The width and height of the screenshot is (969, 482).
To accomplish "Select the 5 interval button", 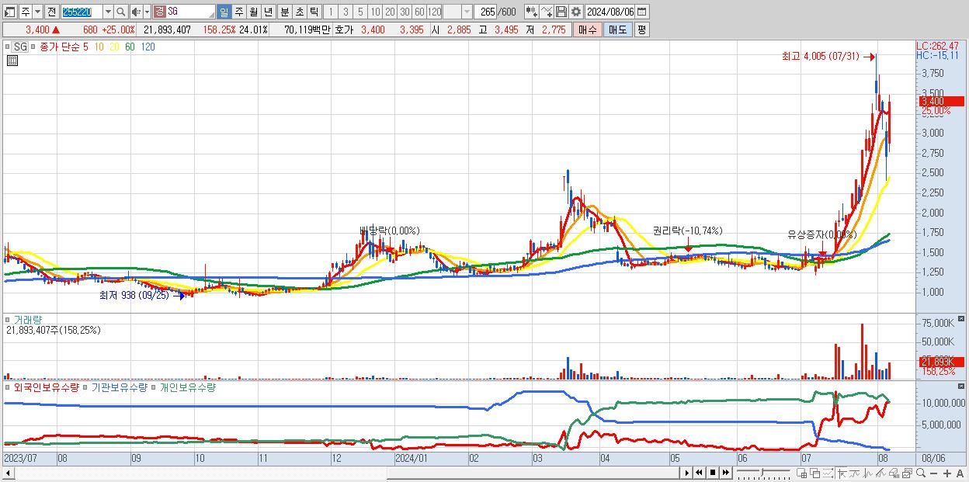I will tap(360, 12).
